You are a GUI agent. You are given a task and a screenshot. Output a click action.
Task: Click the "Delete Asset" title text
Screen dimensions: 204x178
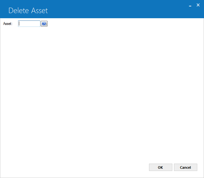pos(28,11)
